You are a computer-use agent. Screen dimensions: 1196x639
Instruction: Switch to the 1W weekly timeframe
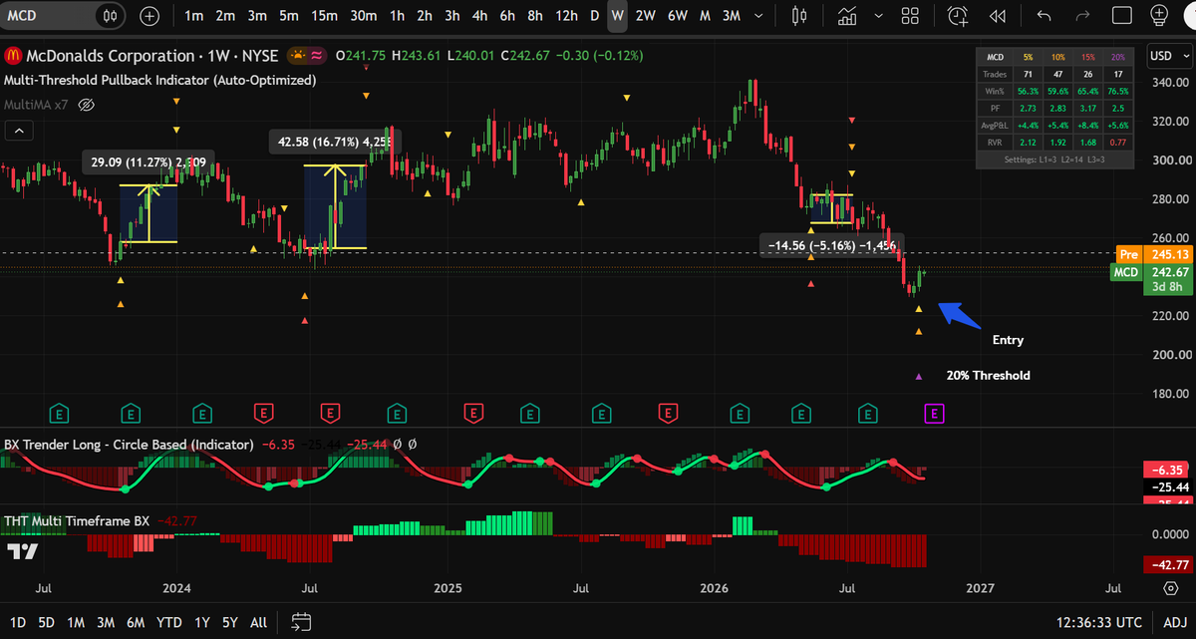pos(618,16)
